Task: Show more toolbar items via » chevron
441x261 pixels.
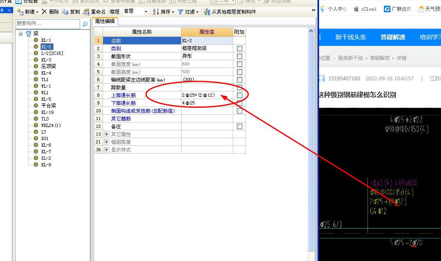Action: (314, 10)
